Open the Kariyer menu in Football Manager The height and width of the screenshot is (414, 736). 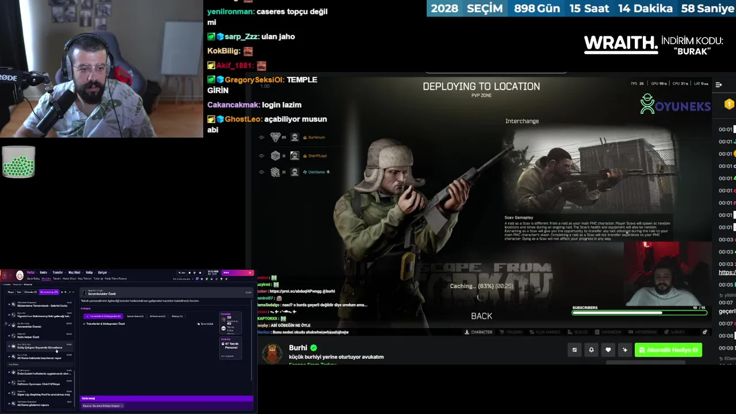pyautogui.click(x=102, y=273)
